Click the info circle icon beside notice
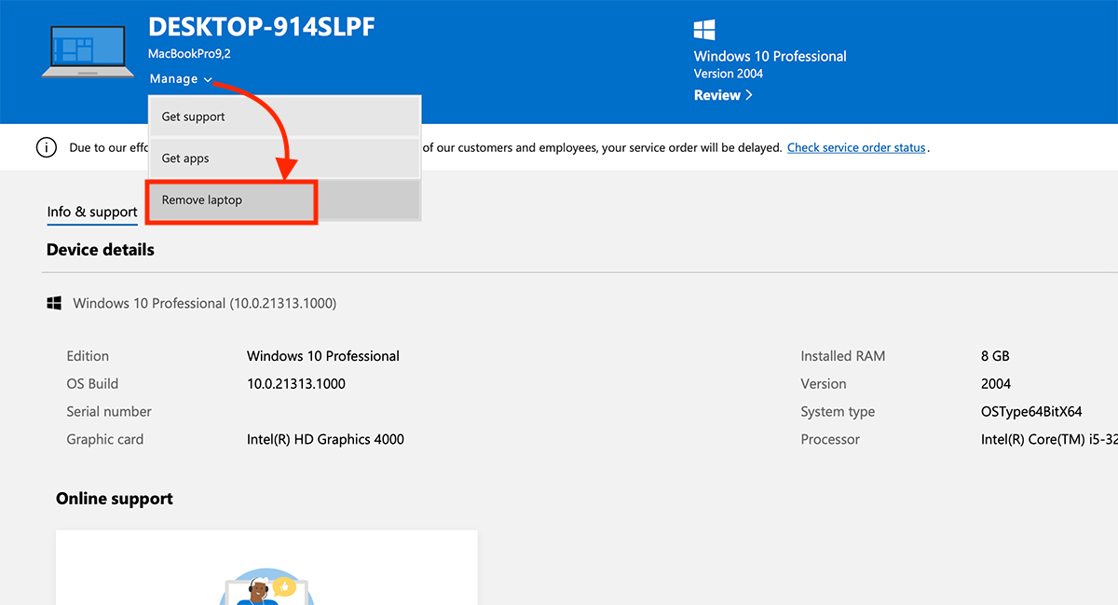 [46, 147]
